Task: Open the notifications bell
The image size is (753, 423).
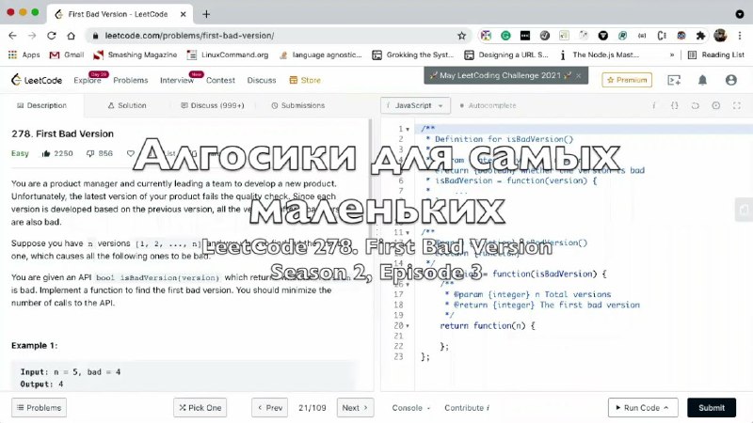Action: tap(702, 80)
